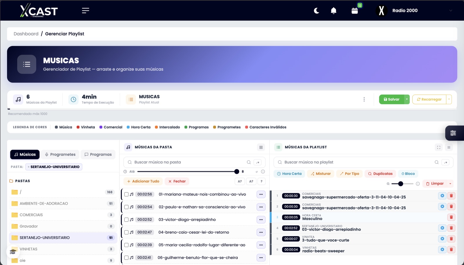Open the AMBIENTE-DE-ADORACAO folder
Viewport: 464px width, 265px height.
click(x=63, y=204)
